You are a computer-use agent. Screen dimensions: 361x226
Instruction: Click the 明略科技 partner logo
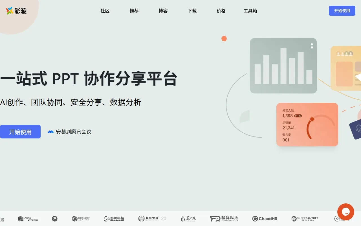click(x=81, y=218)
